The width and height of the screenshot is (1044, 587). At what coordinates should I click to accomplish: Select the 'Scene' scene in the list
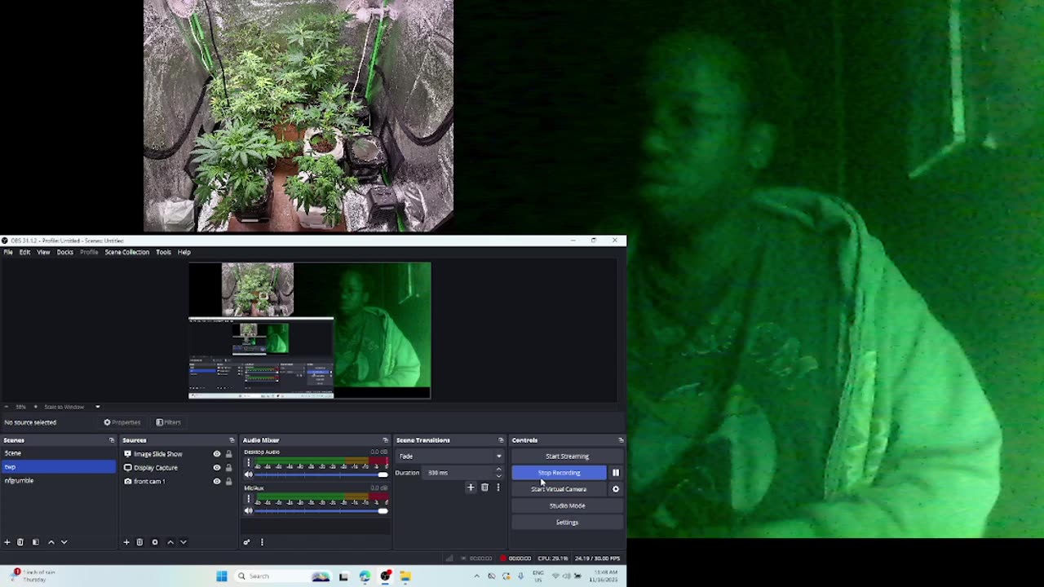(59, 453)
